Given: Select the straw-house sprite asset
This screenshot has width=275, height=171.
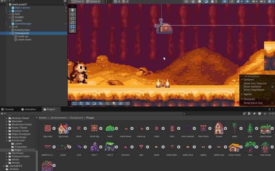Looking at the screenshot, I should pos(234,147).
